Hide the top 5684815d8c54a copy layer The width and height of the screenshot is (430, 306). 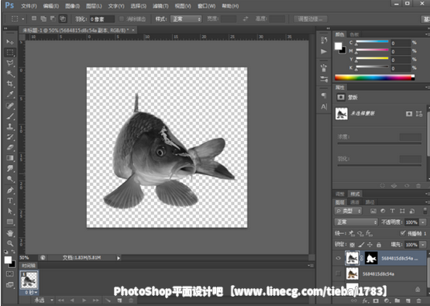tap(338, 258)
